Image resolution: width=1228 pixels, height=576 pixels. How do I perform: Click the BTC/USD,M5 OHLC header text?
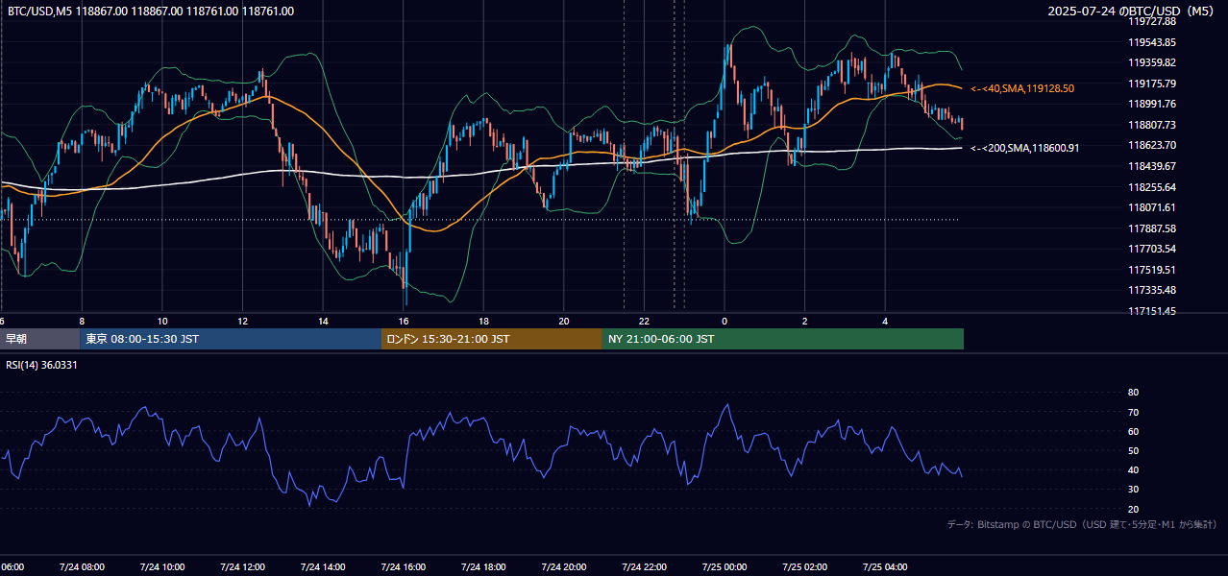pos(151,12)
